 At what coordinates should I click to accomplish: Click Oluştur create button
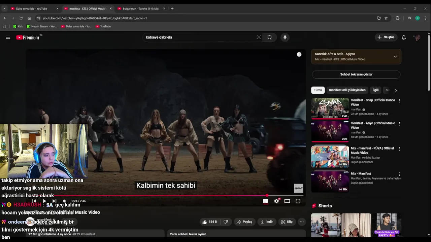pos(386,37)
